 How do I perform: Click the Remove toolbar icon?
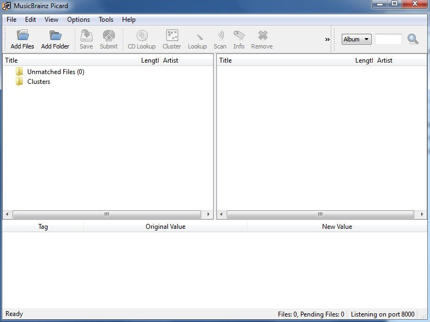263,35
